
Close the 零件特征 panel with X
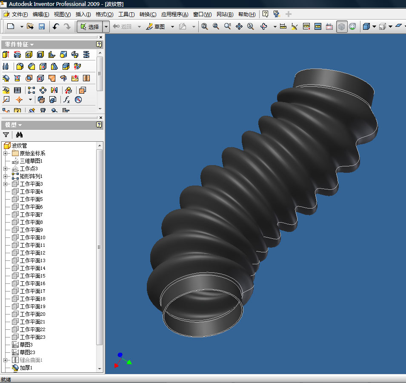101,37
